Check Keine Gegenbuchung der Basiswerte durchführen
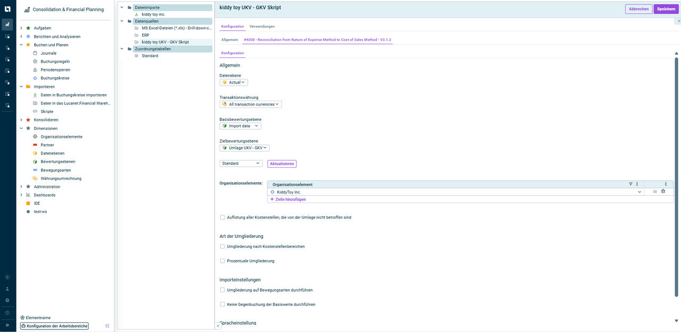This screenshot has height=332, width=681. [222, 304]
